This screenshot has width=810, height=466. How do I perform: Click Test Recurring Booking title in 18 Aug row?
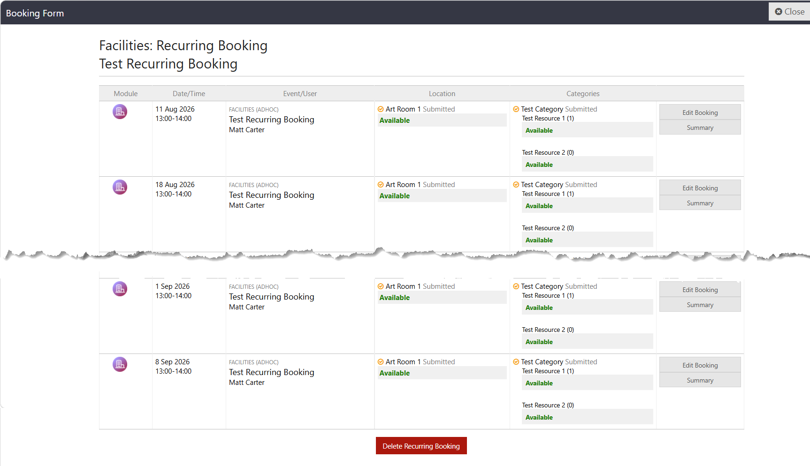pos(272,195)
